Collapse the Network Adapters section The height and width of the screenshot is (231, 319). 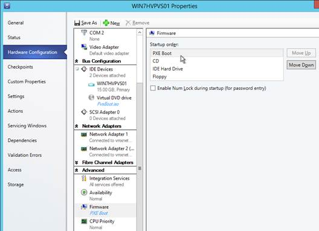pos(77,126)
